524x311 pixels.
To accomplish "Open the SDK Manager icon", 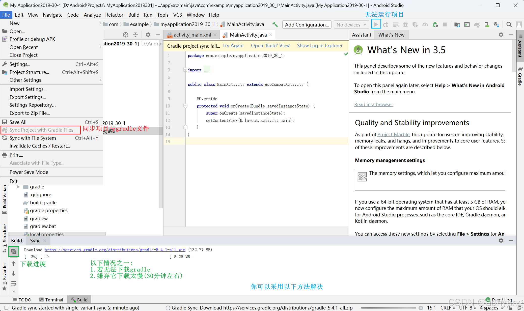I will click(496, 24).
